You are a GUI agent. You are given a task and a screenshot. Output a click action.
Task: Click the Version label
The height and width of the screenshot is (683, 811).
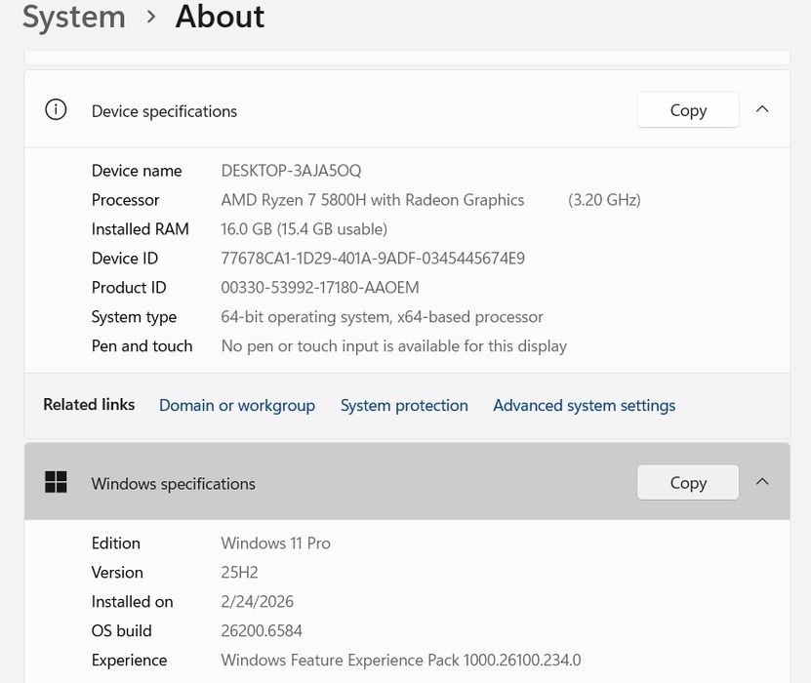[x=117, y=573]
